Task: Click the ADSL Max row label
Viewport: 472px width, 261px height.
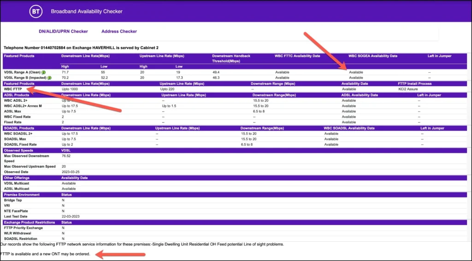Action: 12,111
